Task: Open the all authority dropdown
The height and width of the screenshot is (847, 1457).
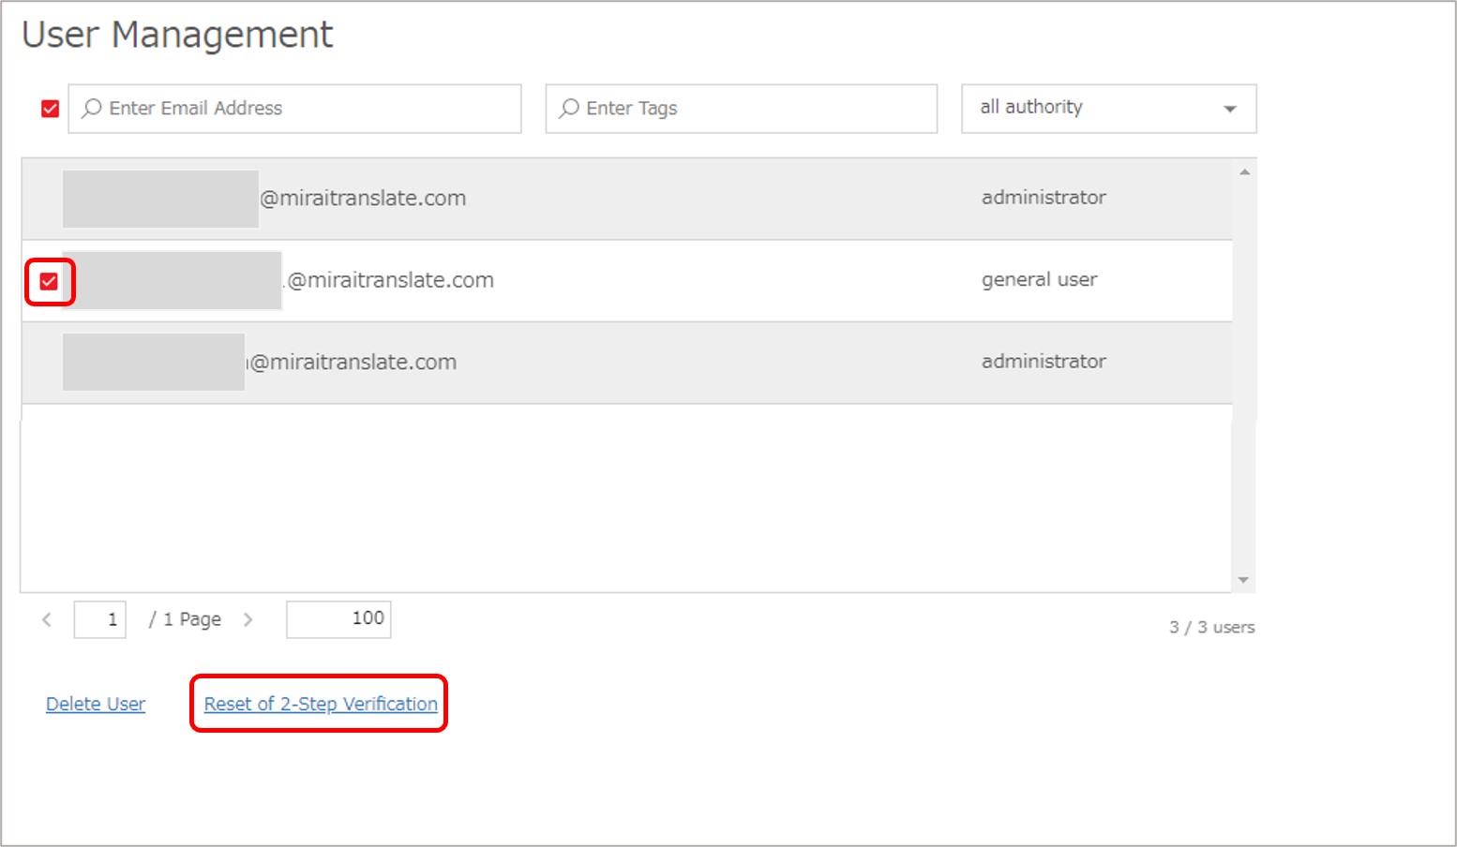Action: pos(1108,109)
